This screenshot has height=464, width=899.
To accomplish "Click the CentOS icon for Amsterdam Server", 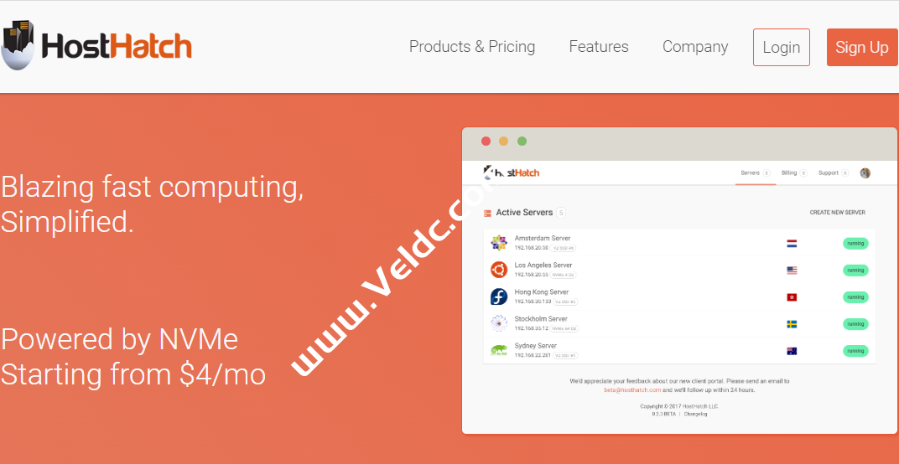I will [499, 243].
